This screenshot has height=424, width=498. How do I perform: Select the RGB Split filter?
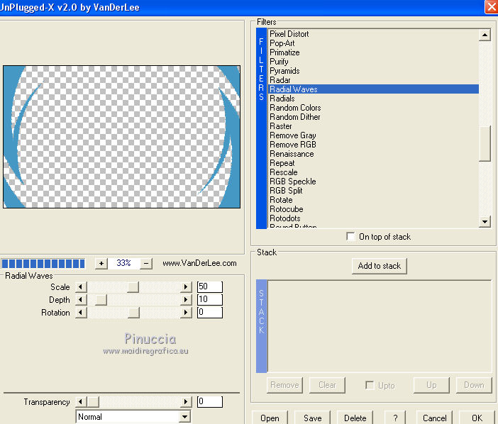pyautogui.click(x=373, y=191)
